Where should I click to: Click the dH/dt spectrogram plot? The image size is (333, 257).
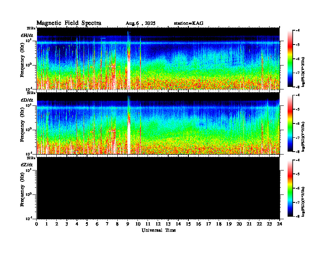pos(158,58)
